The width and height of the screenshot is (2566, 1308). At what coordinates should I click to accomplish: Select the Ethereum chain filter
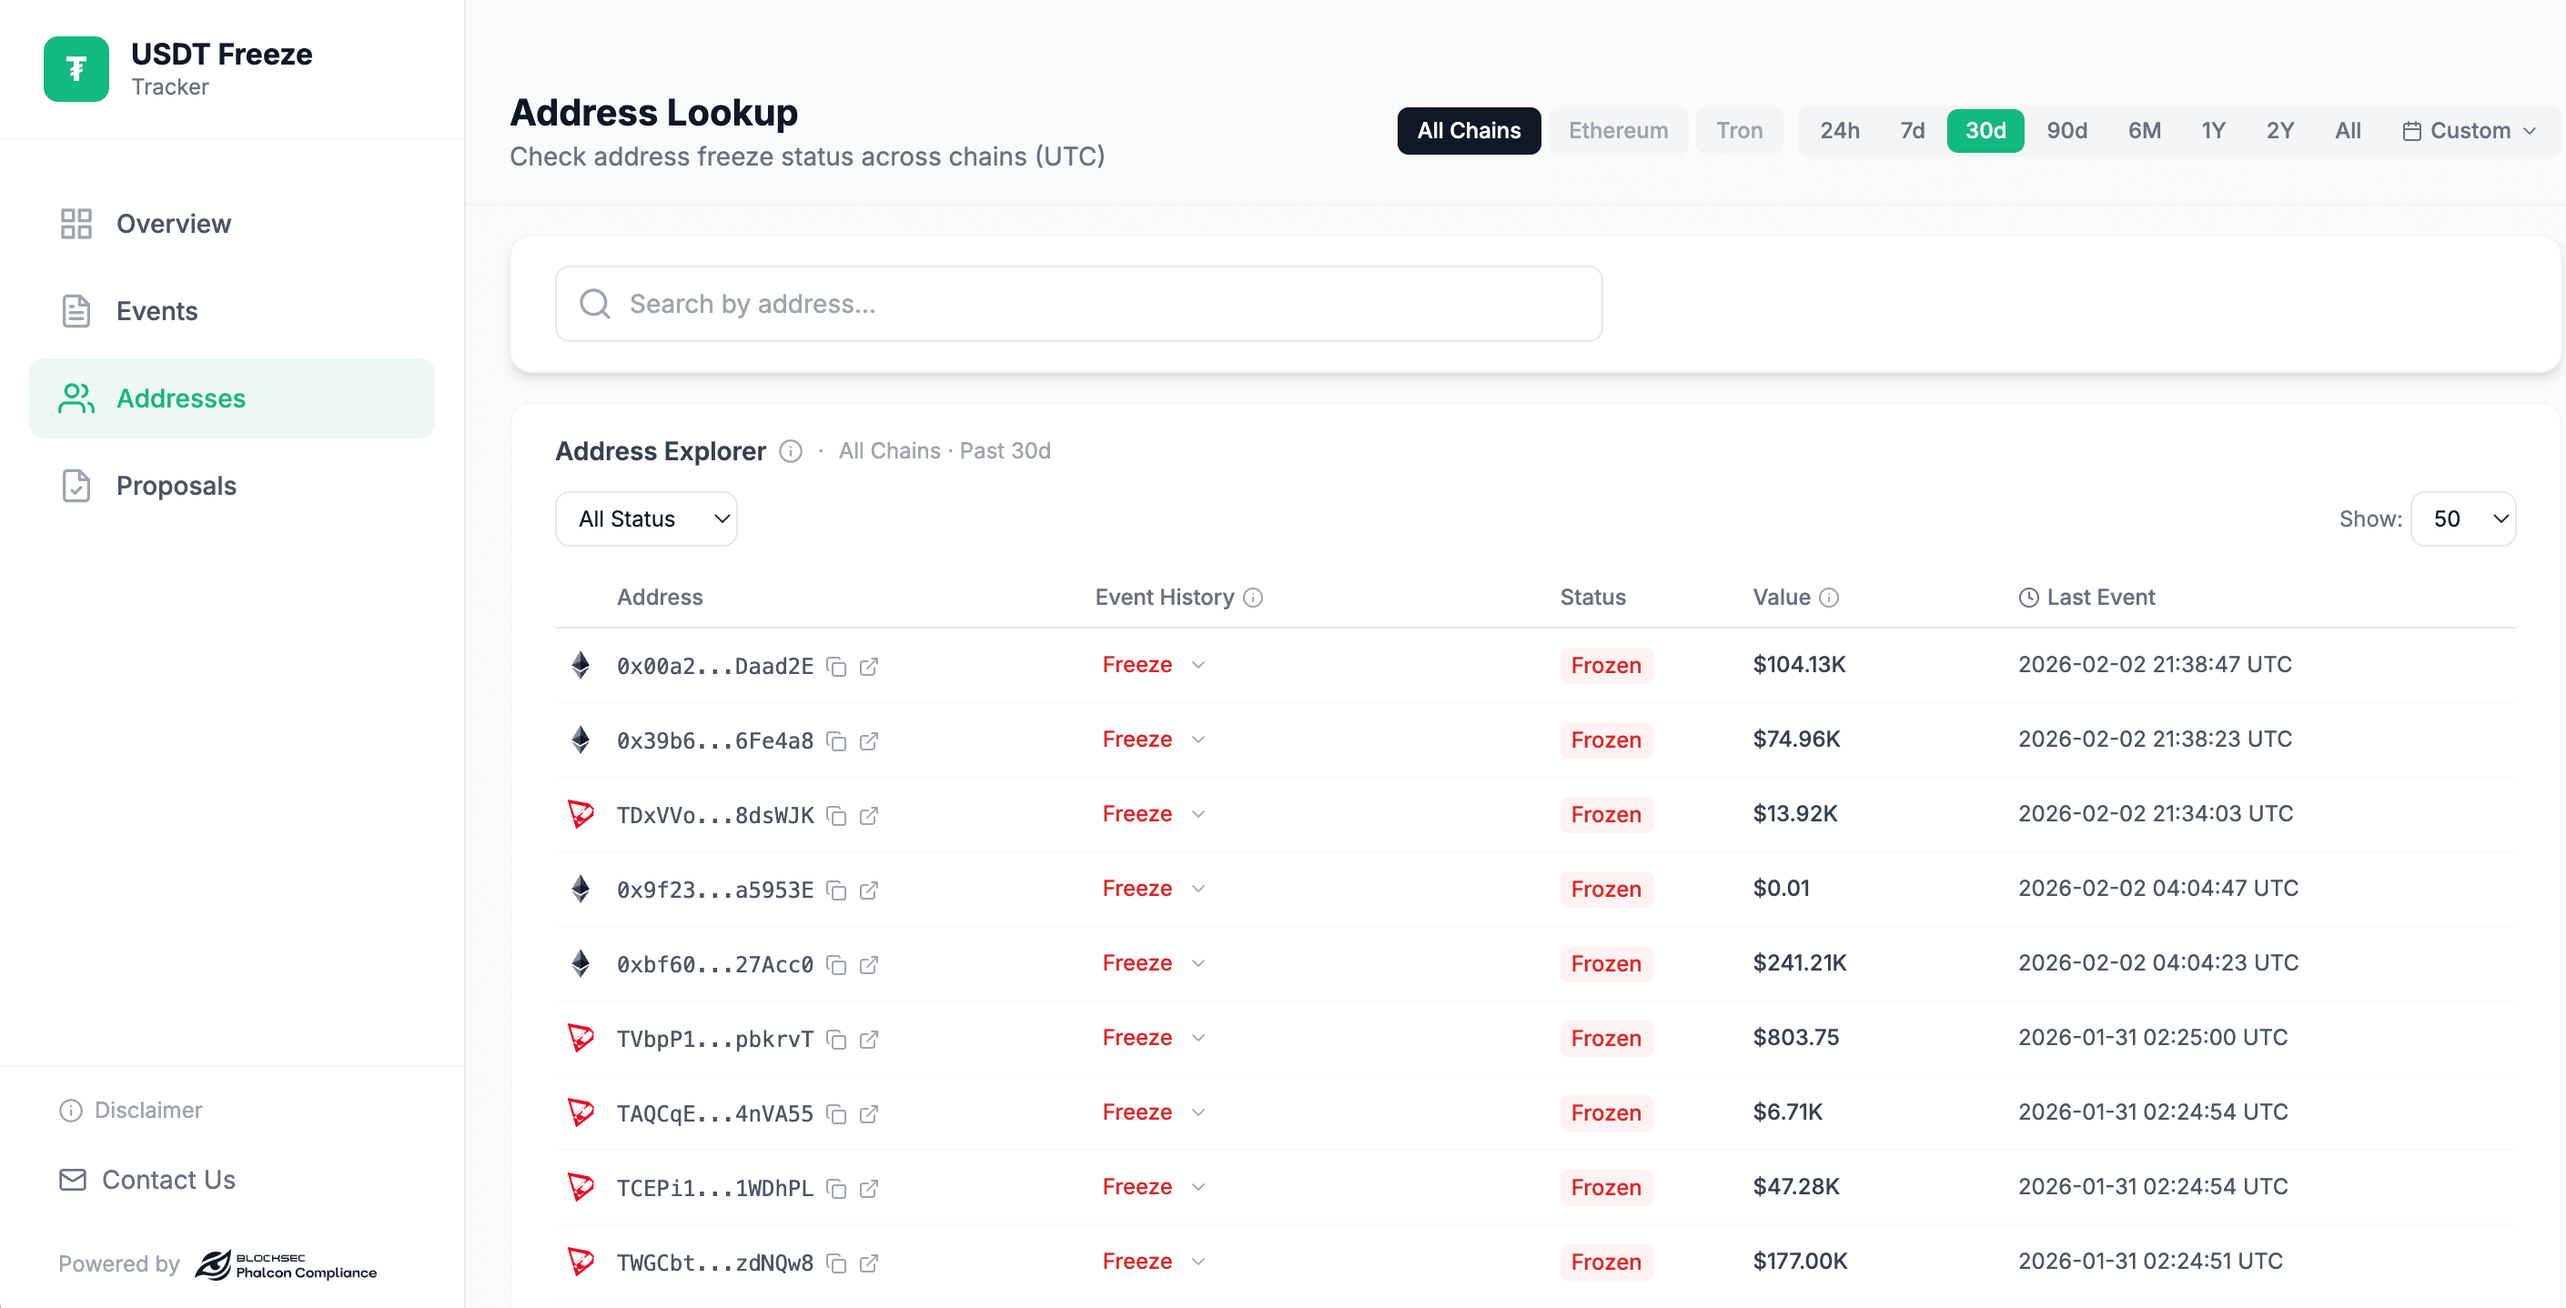click(x=1617, y=130)
